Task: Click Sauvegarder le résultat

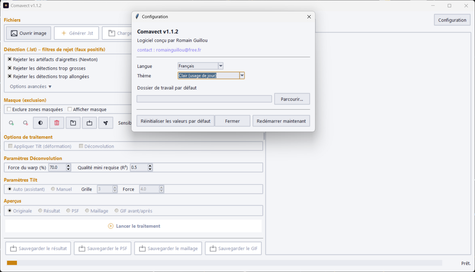Action: pyautogui.click(x=39, y=249)
